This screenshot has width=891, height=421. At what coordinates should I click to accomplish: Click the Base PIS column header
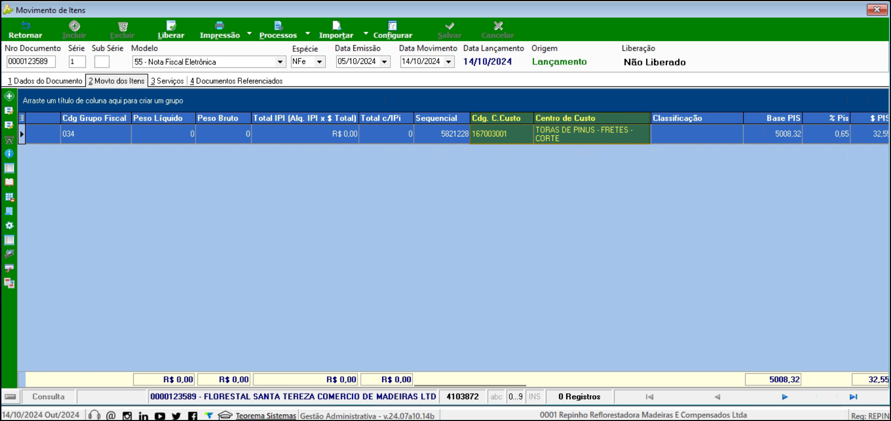click(x=773, y=118)
